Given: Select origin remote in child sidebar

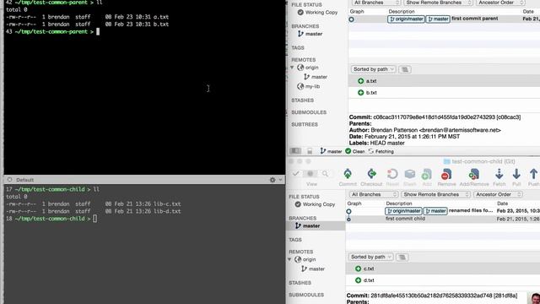Looking at the screenshot, I should (x=305, y=259).
